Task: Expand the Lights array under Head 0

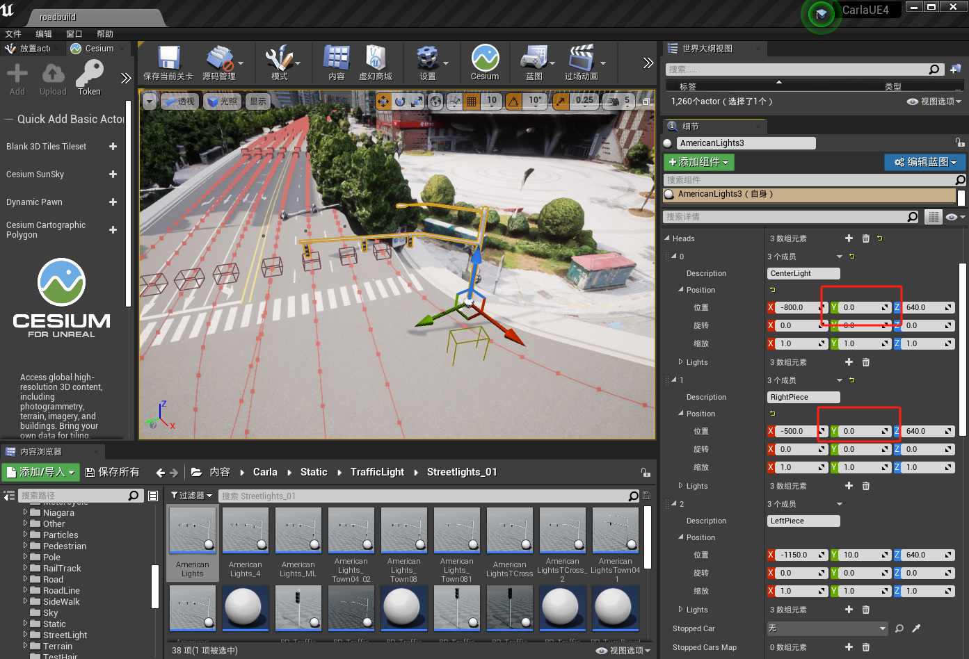Action: (x=681, y=362)
